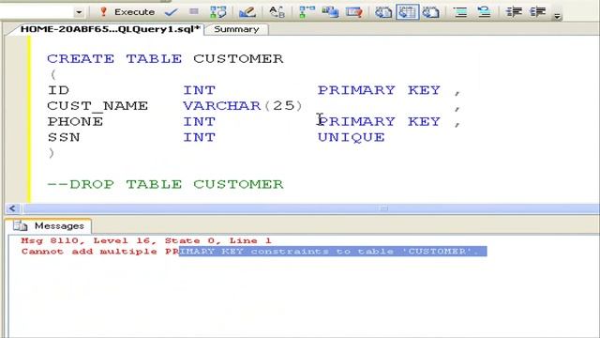Click the Cancel Executing Query stop icon
This screenshot has height=338, width=600.
[x=194, y=12]
